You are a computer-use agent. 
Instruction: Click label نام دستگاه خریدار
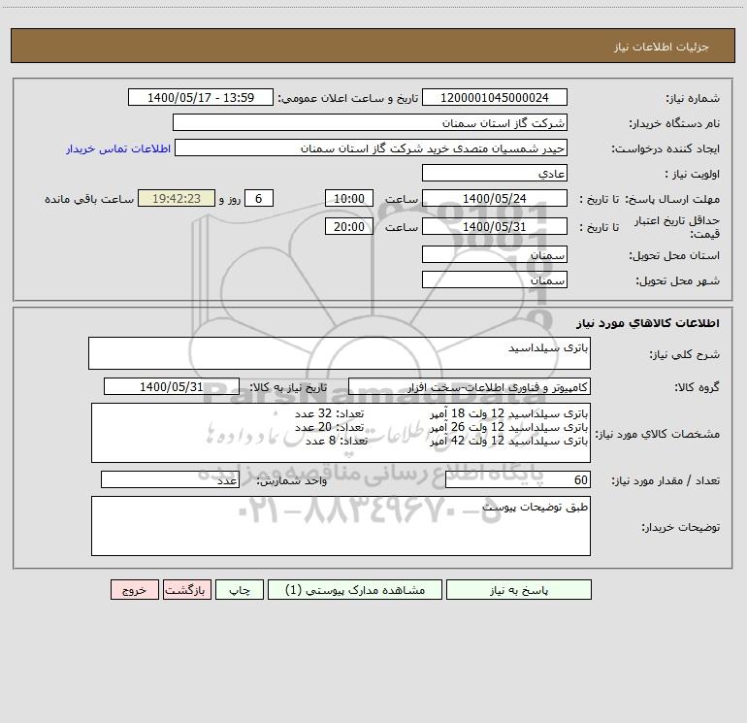point(674,123)
